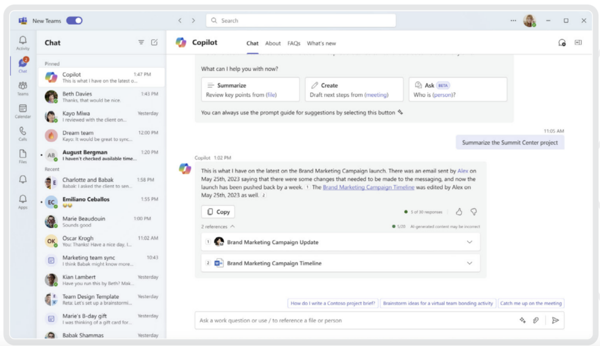
Task: Choose 'Catch me up on the meeting' suggestion
Action: pos(531,303)
